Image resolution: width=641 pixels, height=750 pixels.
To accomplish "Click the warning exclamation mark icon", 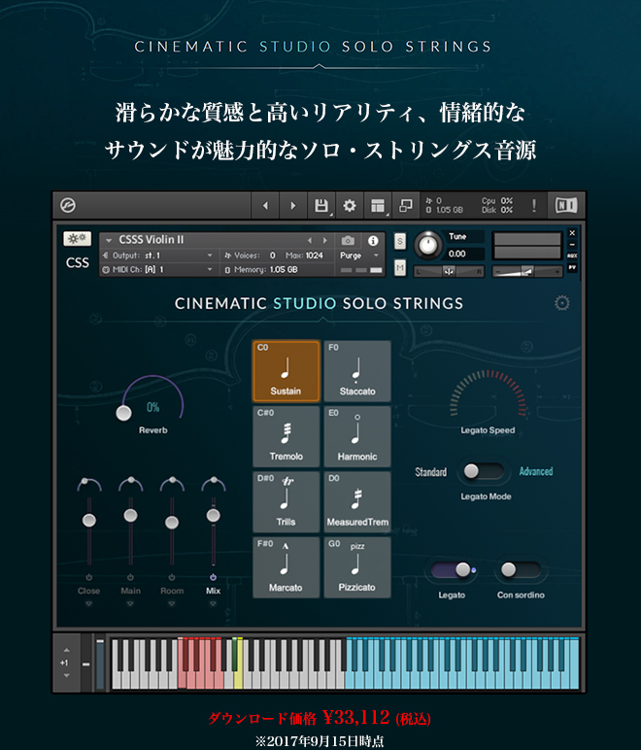I will point(533,206).
